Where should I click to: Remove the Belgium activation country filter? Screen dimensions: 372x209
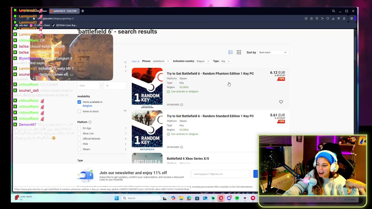208,61
